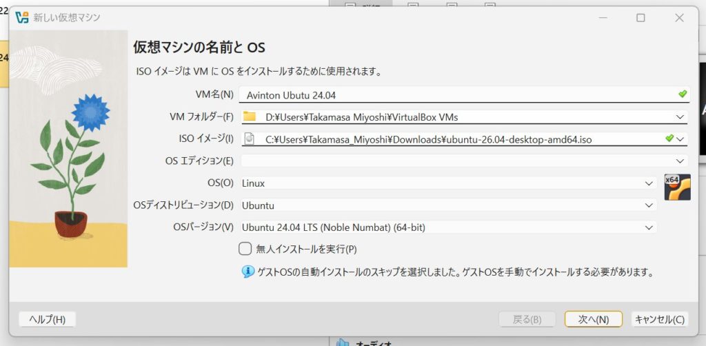Click the ISO image path text
The image size is (706, 346).
point(428,140)
